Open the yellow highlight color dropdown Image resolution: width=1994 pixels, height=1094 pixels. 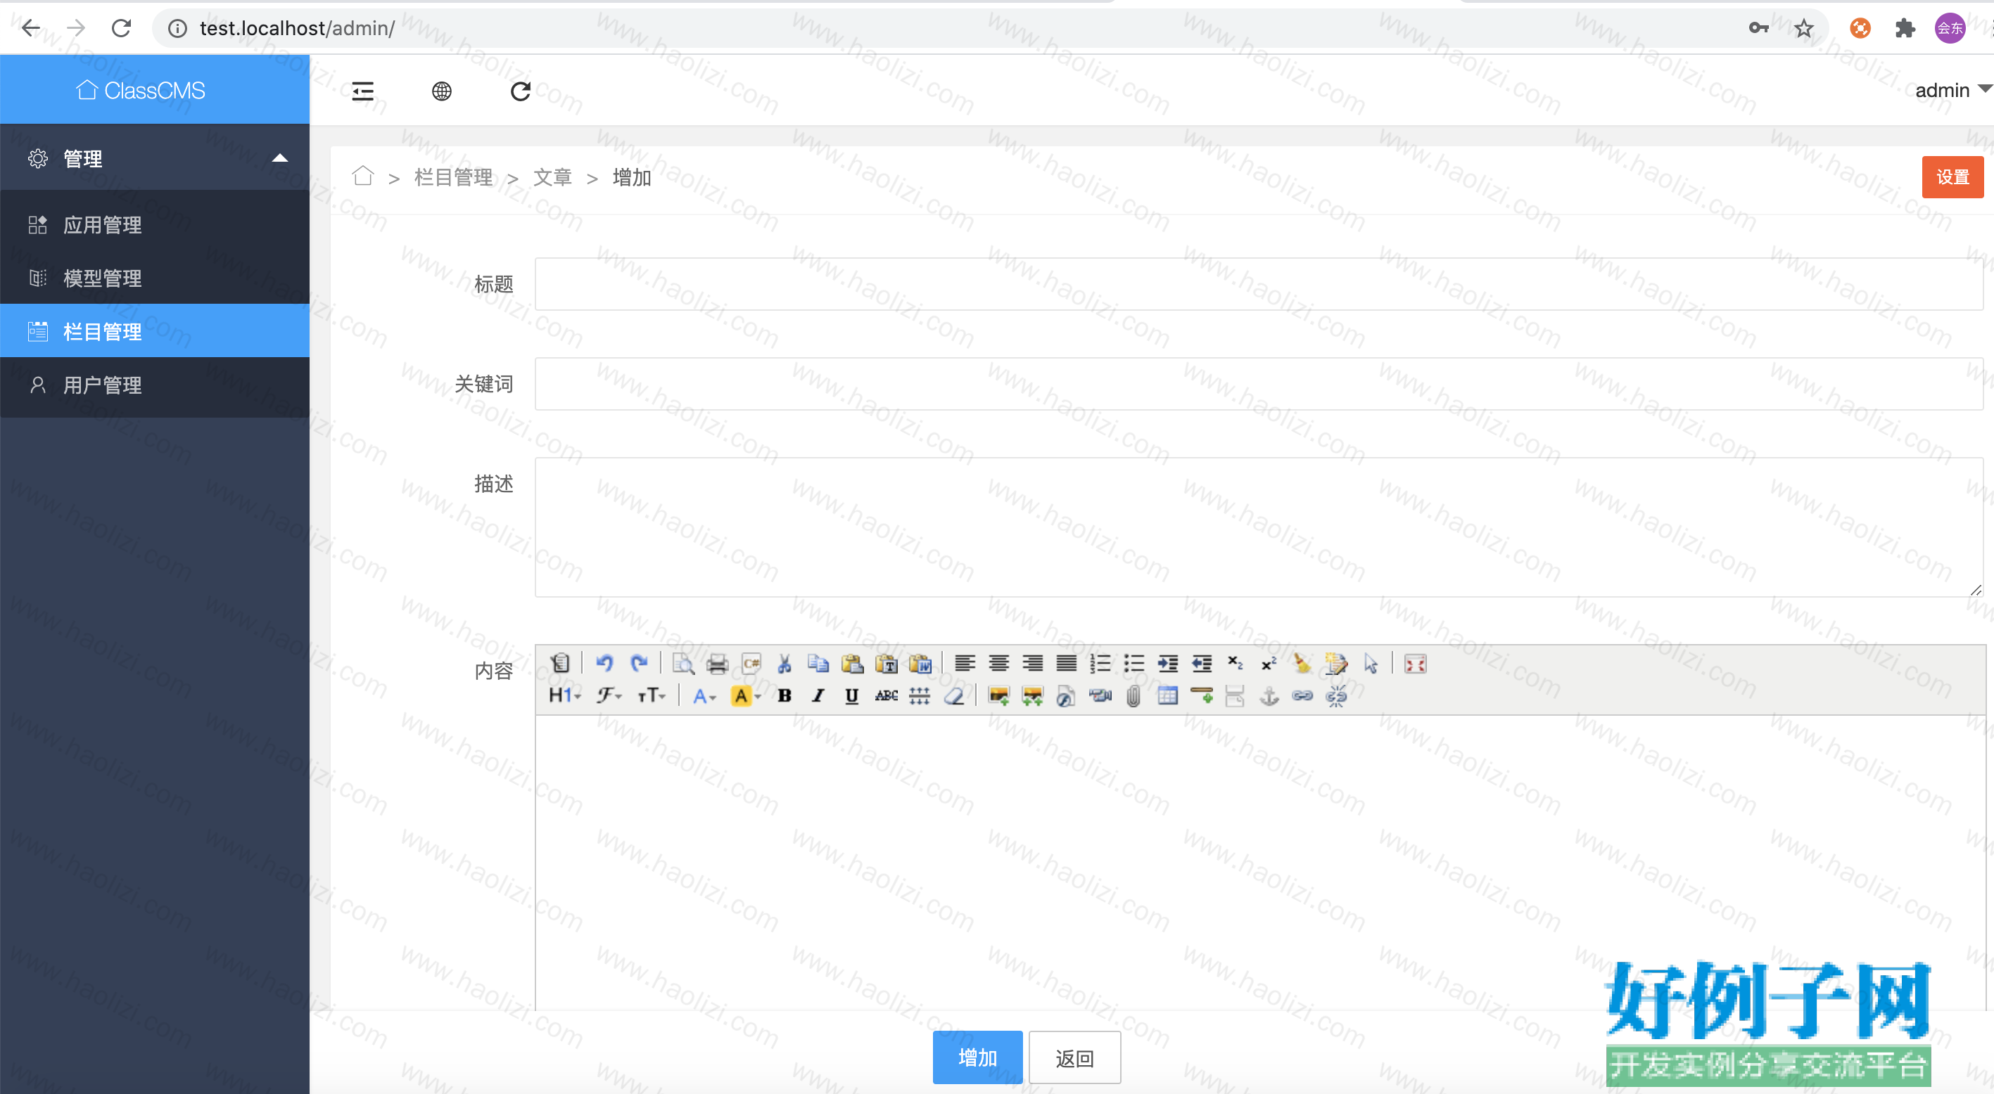click(747, 695)
